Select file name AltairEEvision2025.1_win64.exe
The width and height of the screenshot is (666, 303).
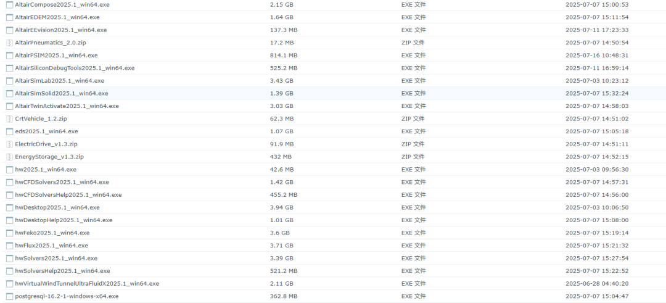point(60,30)
